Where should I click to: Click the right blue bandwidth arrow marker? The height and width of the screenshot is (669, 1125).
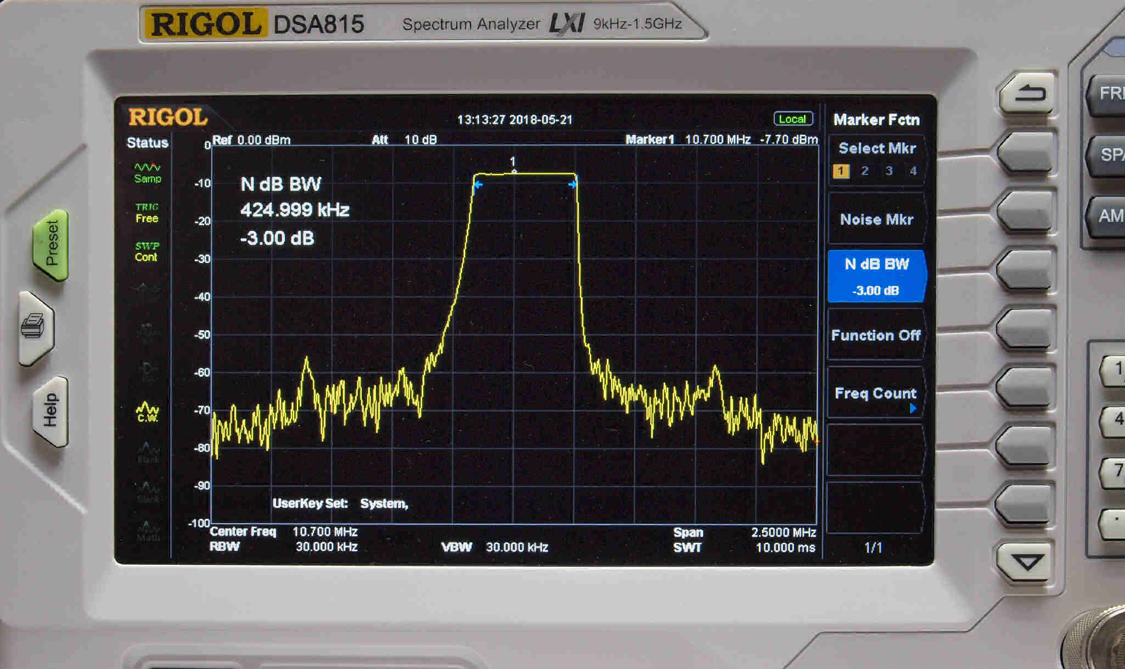(x=572, y=185)
